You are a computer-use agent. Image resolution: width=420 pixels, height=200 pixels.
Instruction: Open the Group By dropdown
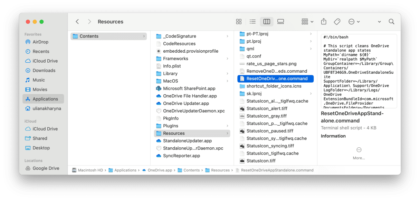[x=307, y=22]
